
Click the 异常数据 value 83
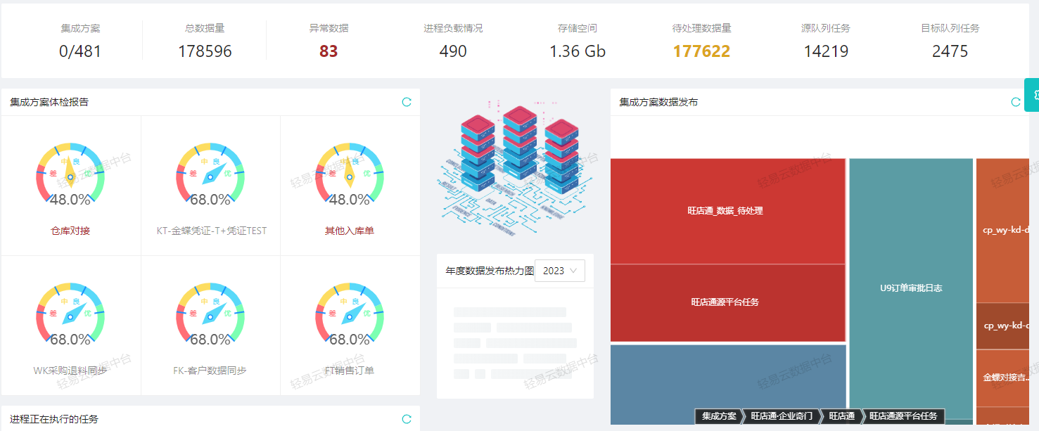click(x=329, y=51)
